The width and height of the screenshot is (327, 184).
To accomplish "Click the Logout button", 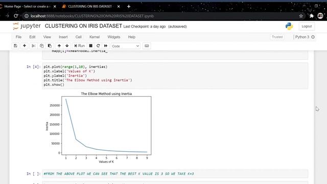I will [x=307, y=26].
